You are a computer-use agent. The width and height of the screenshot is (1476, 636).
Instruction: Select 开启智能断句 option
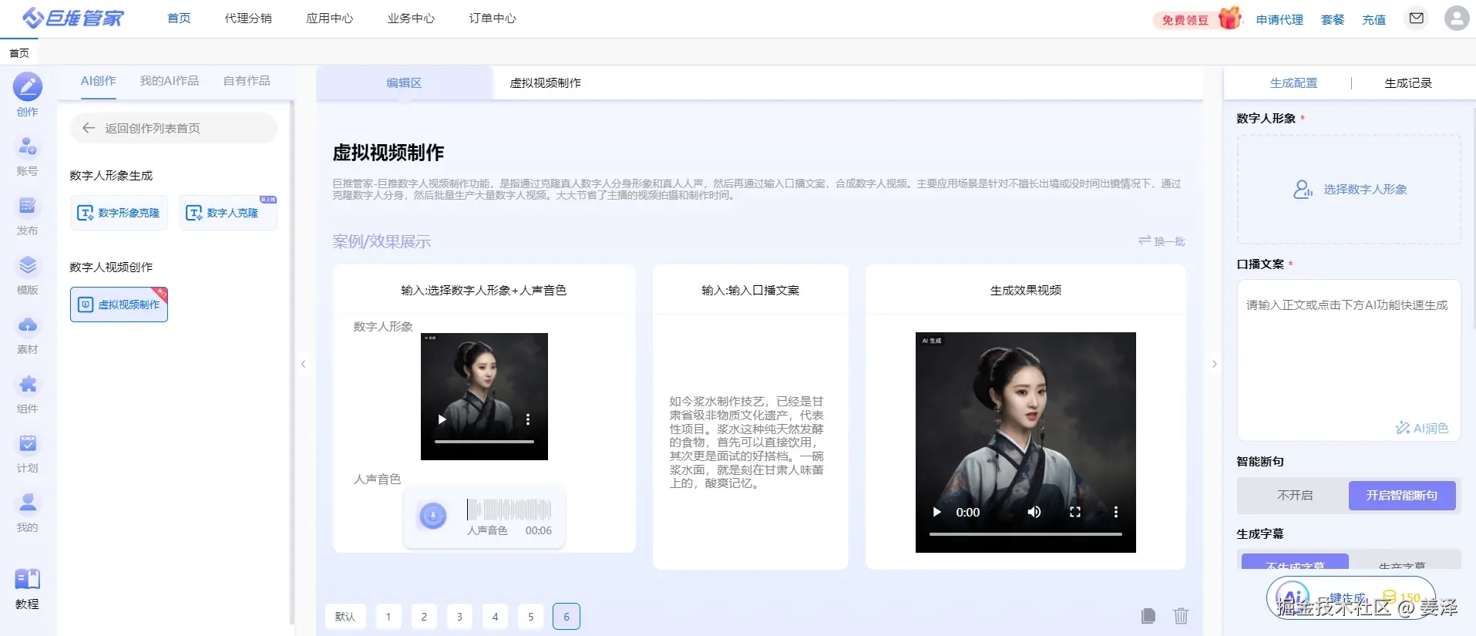point(1402,496)
